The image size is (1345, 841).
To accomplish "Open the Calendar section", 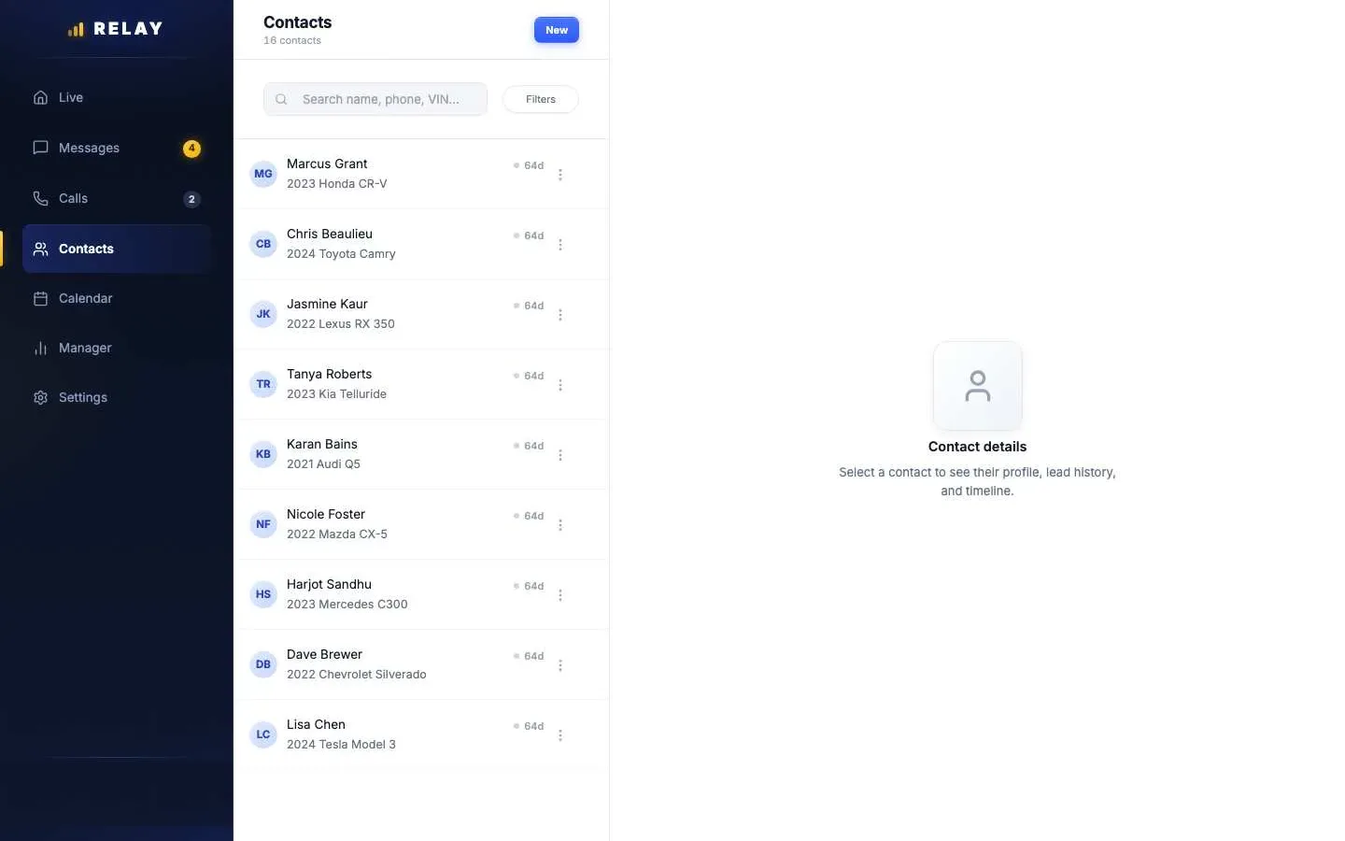I will coord(117,298).
